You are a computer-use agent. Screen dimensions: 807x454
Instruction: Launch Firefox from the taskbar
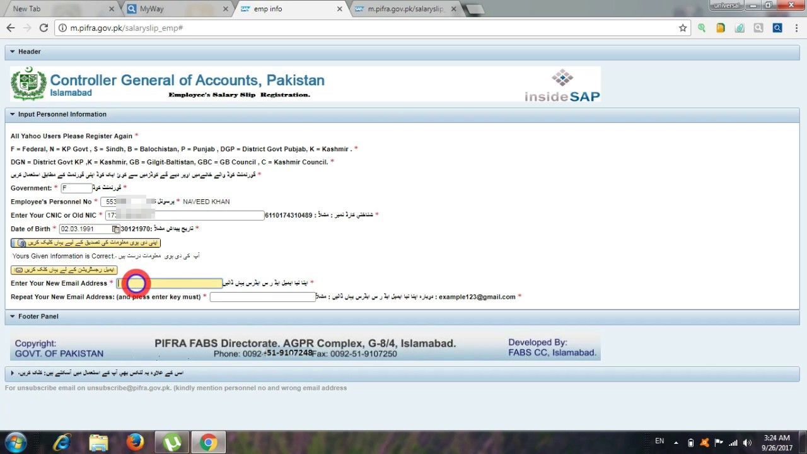coord(135,443)
